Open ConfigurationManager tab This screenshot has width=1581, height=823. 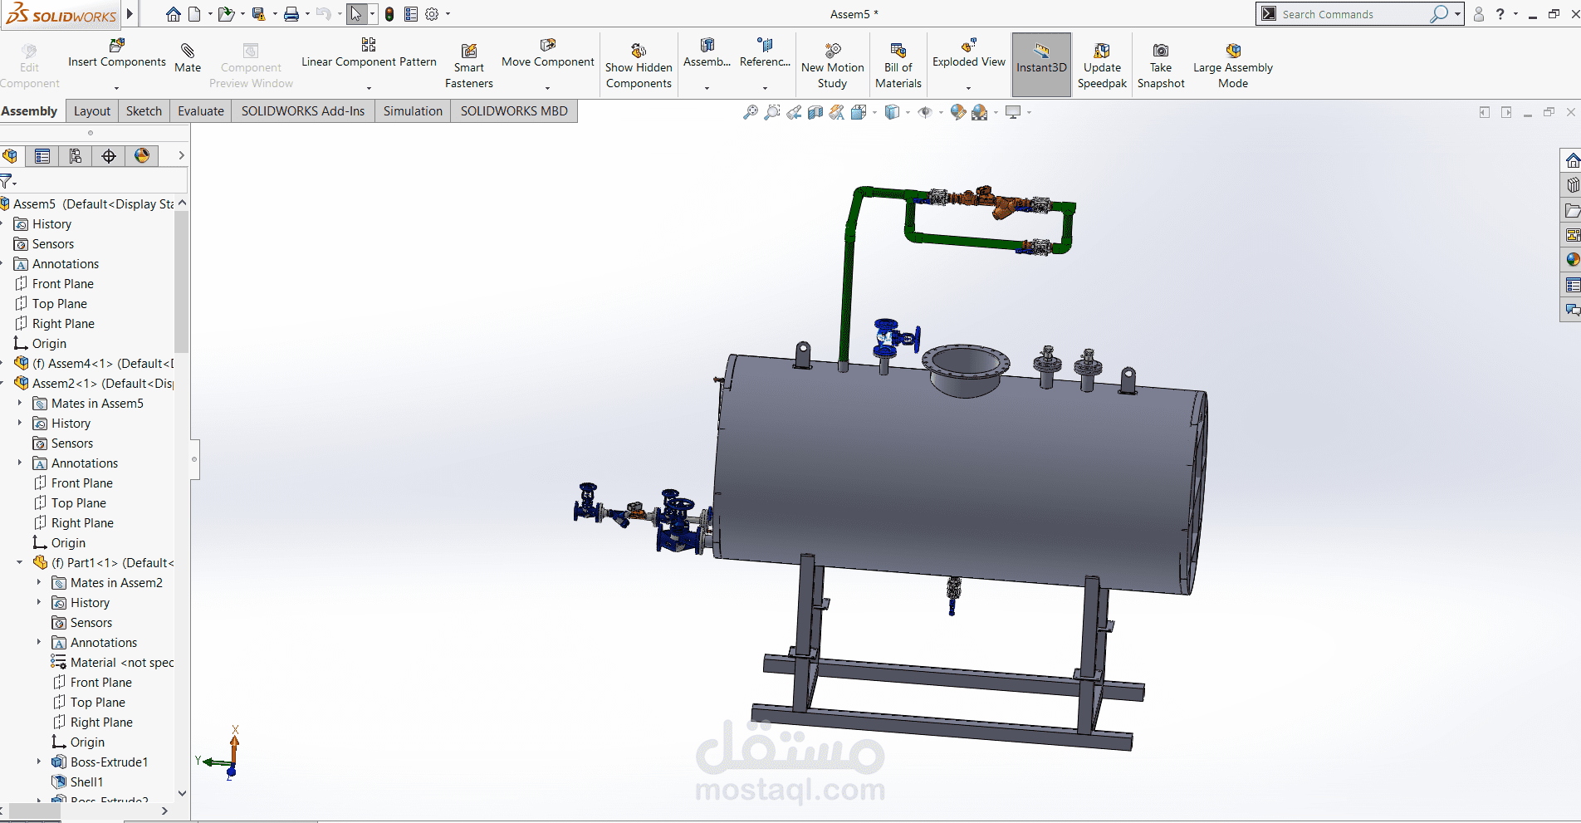click(76, 156)
